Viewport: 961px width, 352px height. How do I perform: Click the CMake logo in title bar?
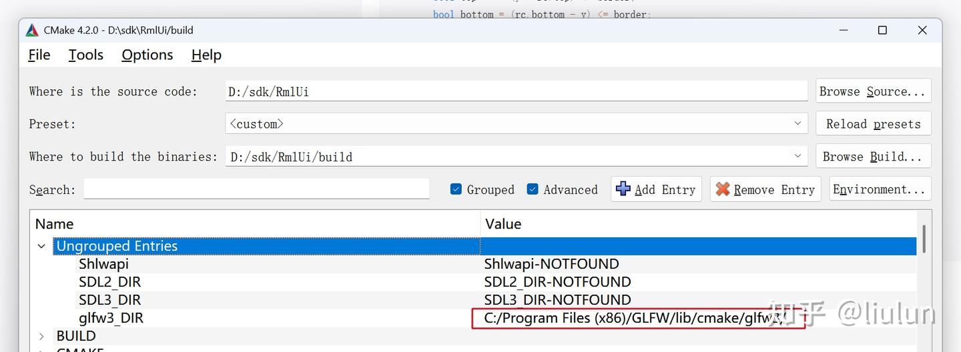point(32,31)
